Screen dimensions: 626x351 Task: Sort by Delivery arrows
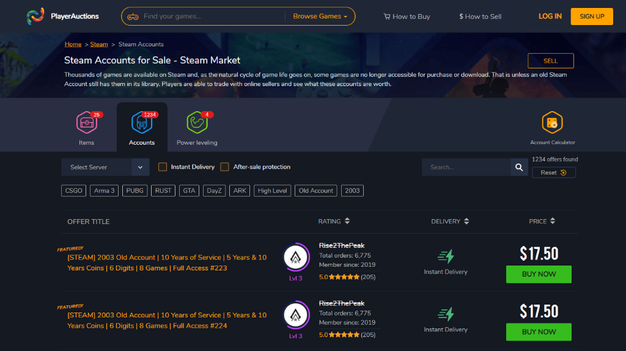tap(466, 221)
